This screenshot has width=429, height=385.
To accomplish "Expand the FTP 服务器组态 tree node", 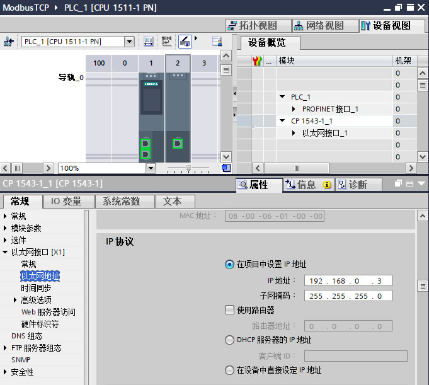I will (x=5, y=348).
